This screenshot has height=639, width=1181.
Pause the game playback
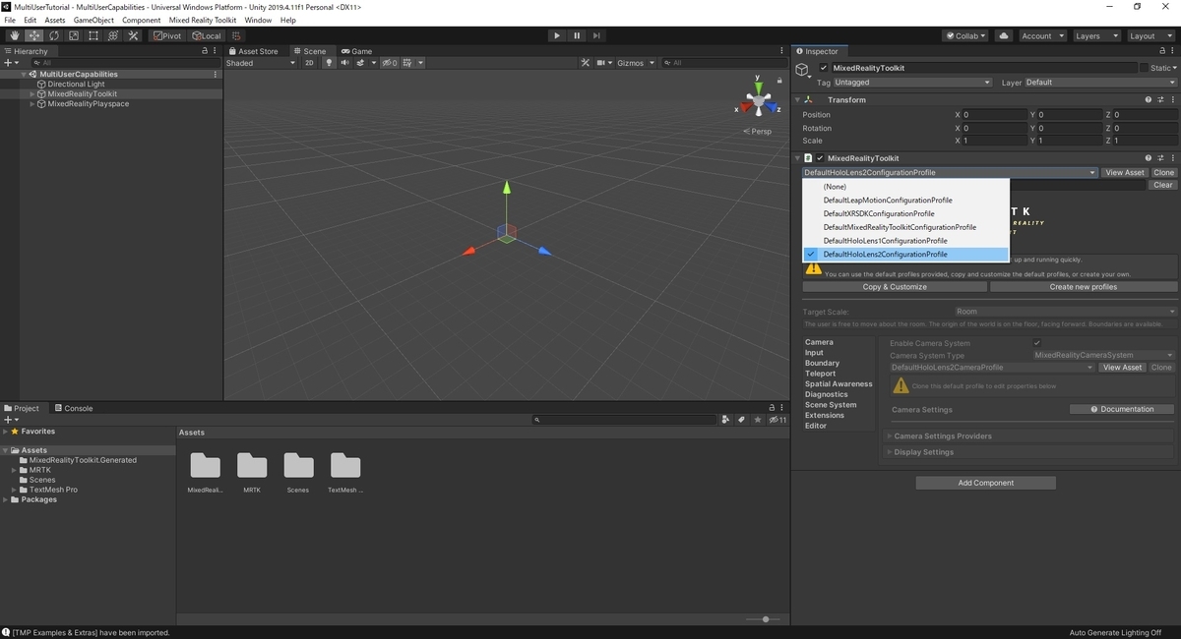(x=577, y=35)
